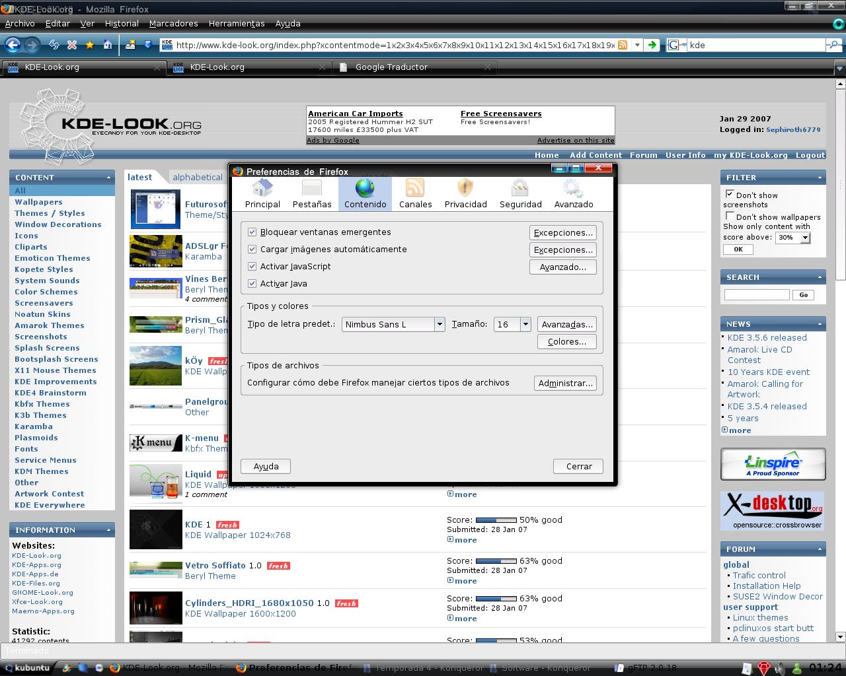Viewport: 846px width, 676px height.
Task: Click the Cylinders_HDRI score bar
Action: [x=496, y=599]
